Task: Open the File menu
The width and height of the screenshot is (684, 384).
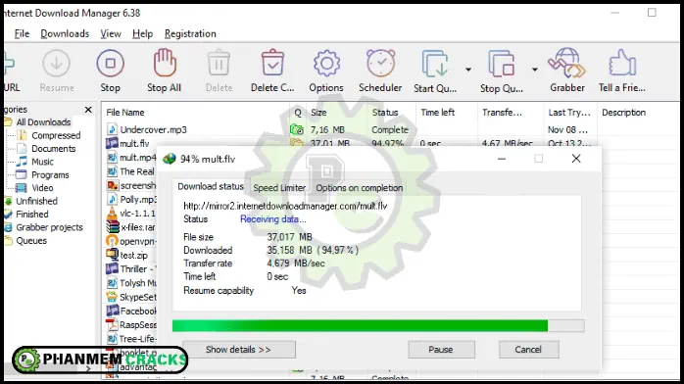Action: [x=22, y=33]
